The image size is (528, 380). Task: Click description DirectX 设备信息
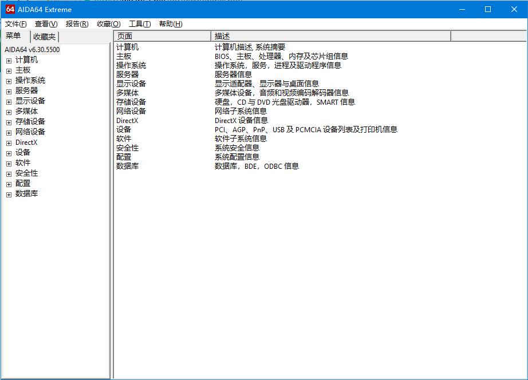[241, 120]
